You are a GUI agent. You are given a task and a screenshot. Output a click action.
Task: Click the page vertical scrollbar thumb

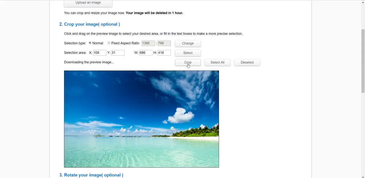tap(363, 61)
